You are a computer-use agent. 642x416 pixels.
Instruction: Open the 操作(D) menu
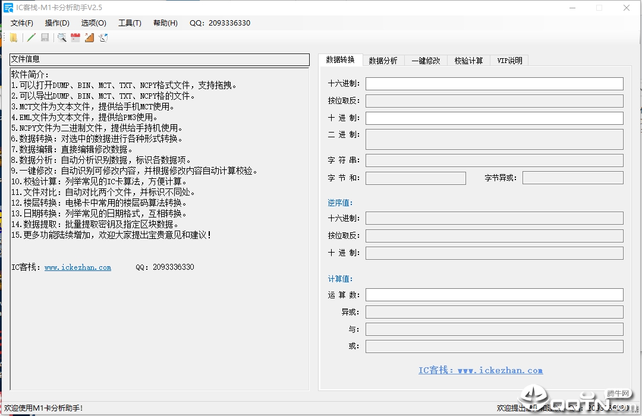tap(56, 23)
